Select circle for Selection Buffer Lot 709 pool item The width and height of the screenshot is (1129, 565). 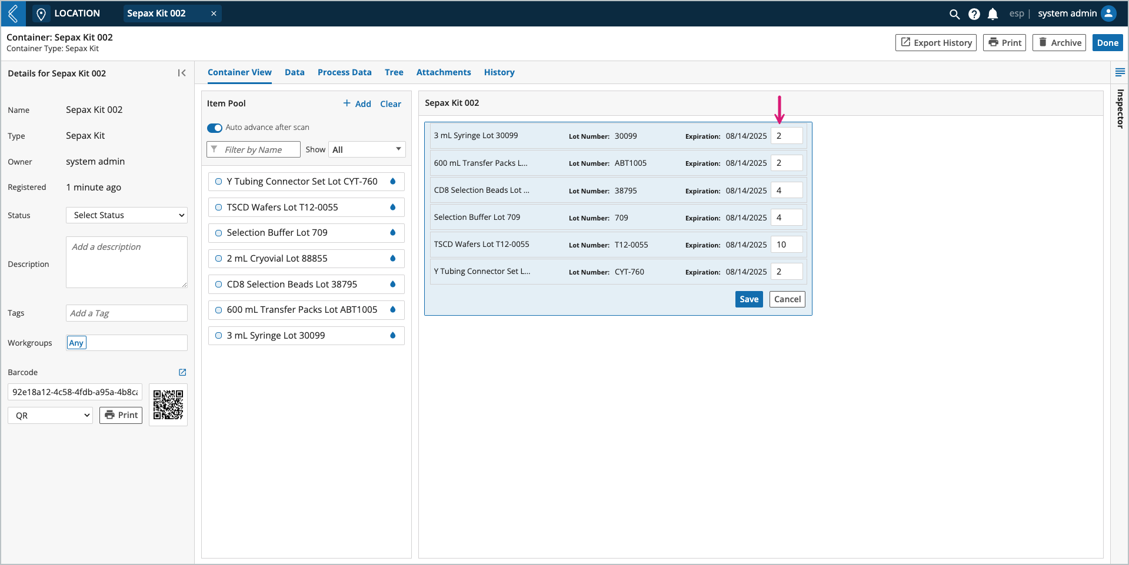click(218, 233)
